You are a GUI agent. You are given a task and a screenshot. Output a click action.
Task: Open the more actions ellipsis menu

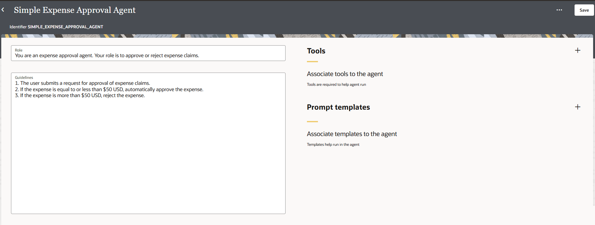[x=559, y=10]
